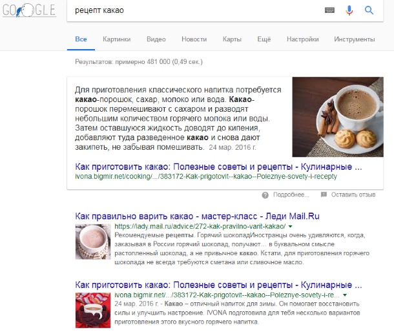
Task: Switch to the Новости tab
Action: (194, 39)
